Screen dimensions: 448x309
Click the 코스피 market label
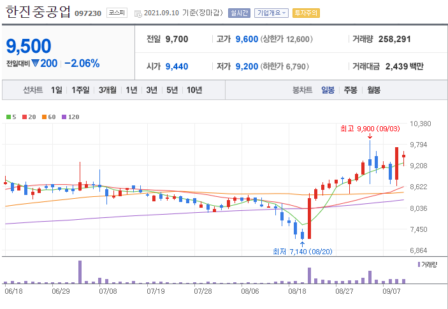117,13
